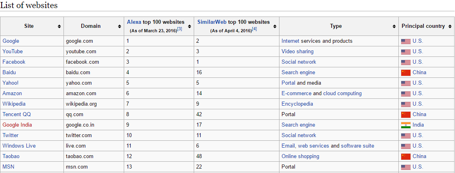Open the YouTube site link
455x173 pixels.
pos(13,52)
